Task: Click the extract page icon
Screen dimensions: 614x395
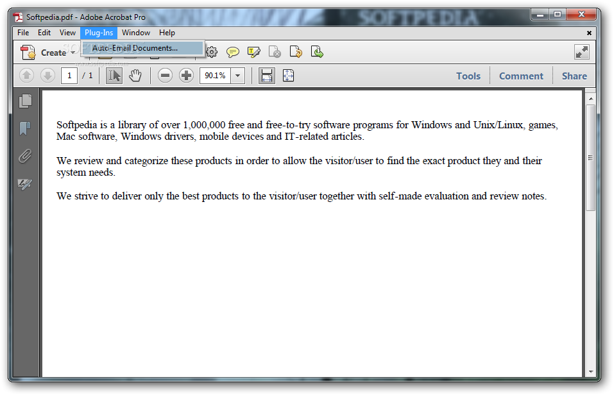Action: point(317,52)
